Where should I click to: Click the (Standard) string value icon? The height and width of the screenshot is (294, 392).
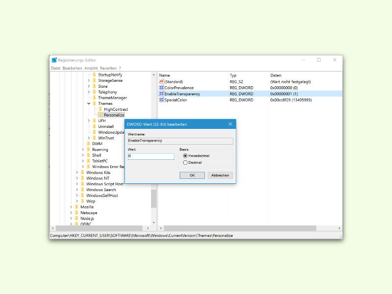161,81
